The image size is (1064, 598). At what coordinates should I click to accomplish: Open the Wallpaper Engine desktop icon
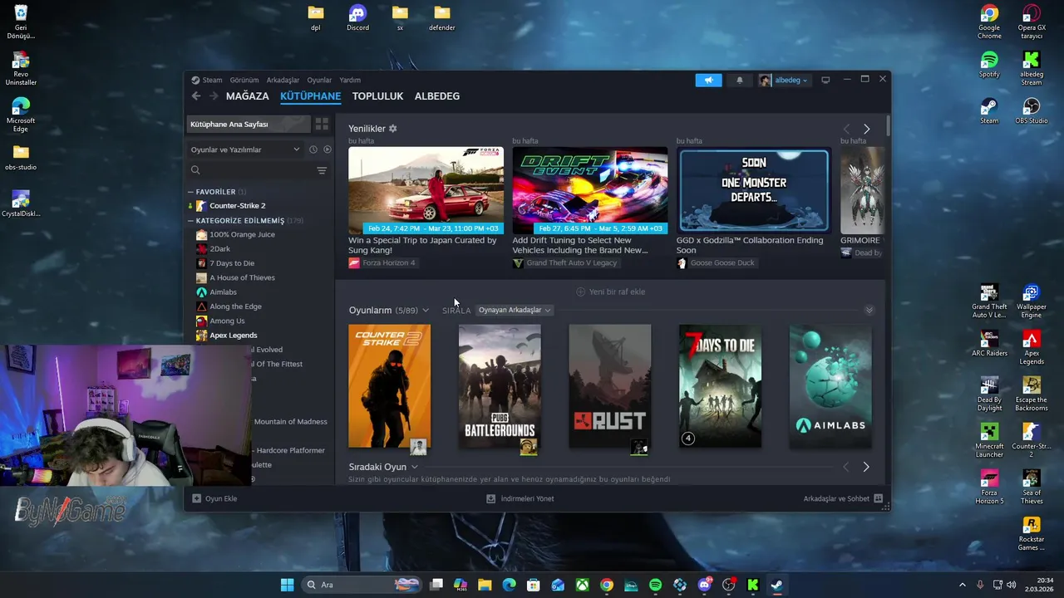pyautogui.click(x=1032, y=301)
